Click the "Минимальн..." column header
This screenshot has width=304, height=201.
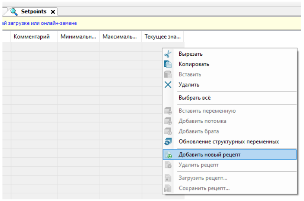[x=78, y=37]
